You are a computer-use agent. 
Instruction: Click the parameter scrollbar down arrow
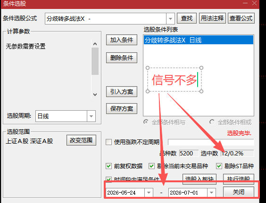click(x=95, y=94)
